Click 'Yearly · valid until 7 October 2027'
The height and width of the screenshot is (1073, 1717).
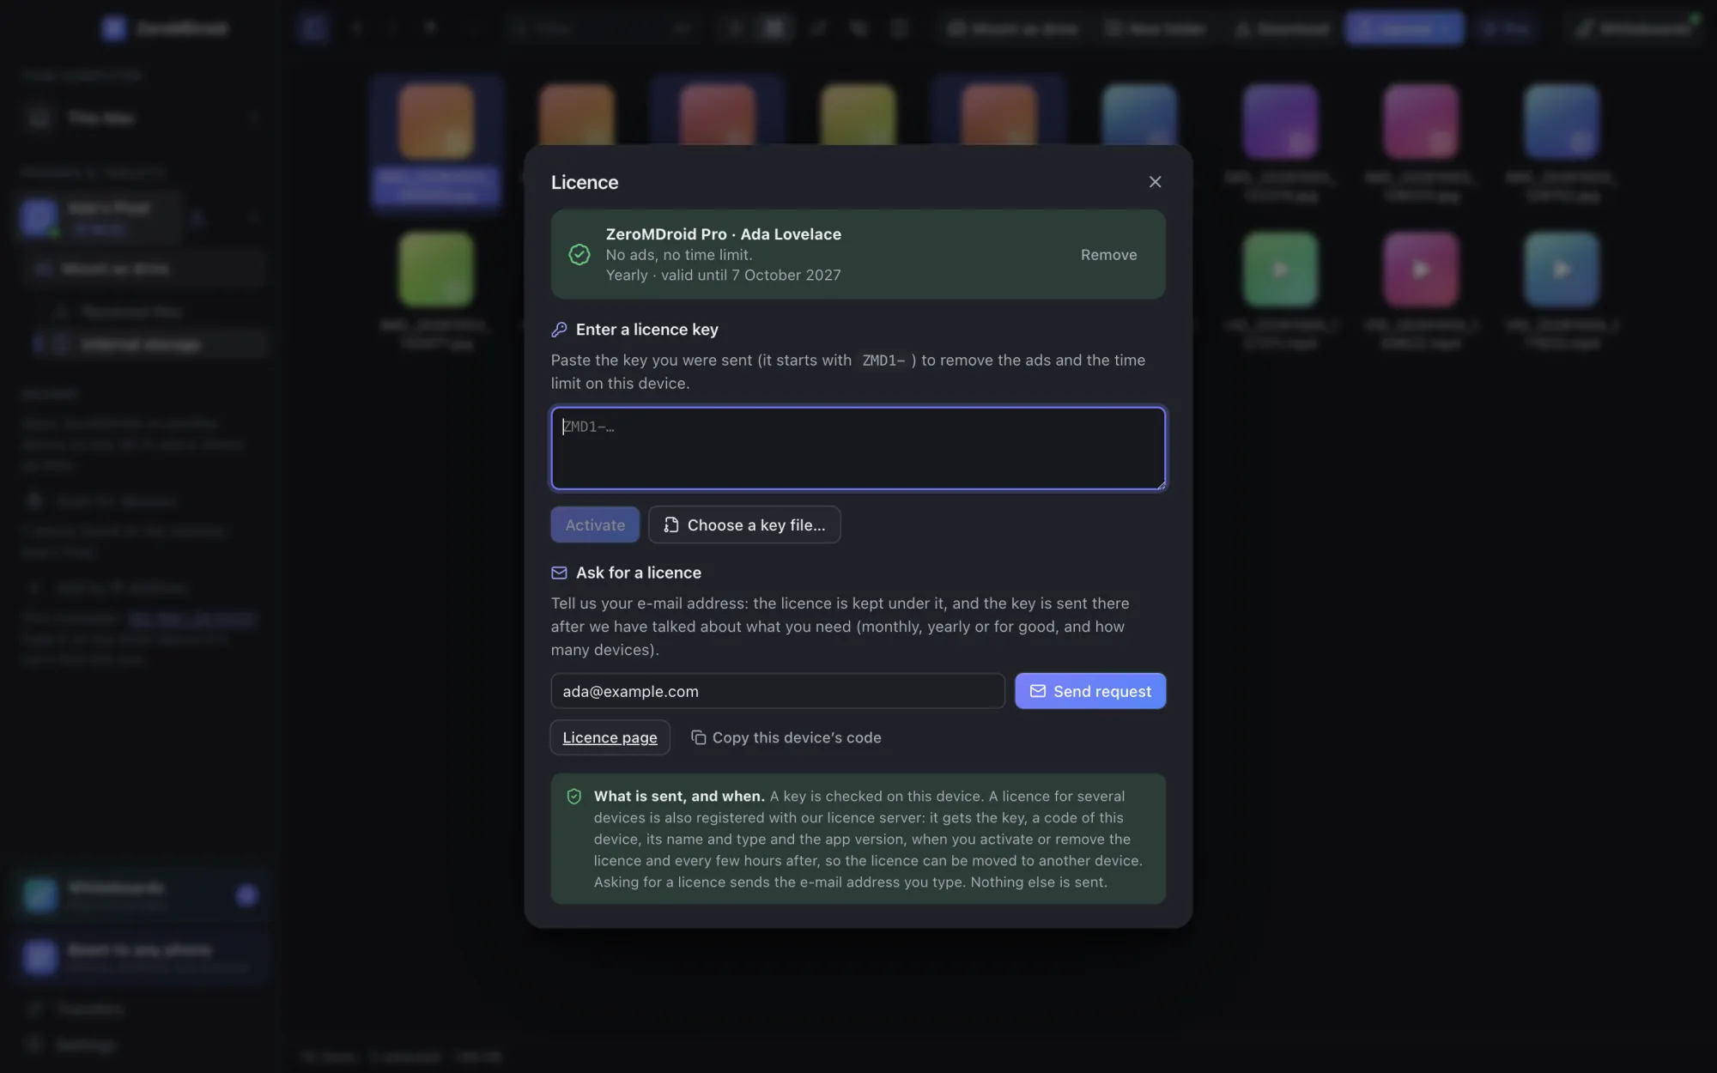(x=723, y=276)
